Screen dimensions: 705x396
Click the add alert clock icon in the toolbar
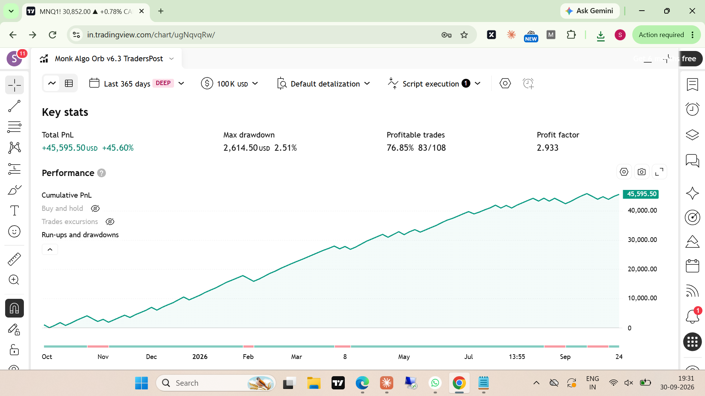point(528,84)
